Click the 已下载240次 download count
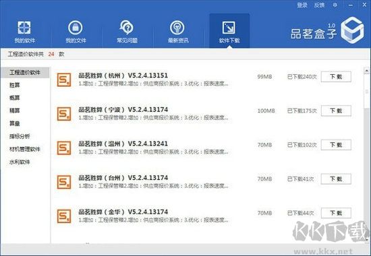This screenshot has width=371, height=256. [302, 77]
